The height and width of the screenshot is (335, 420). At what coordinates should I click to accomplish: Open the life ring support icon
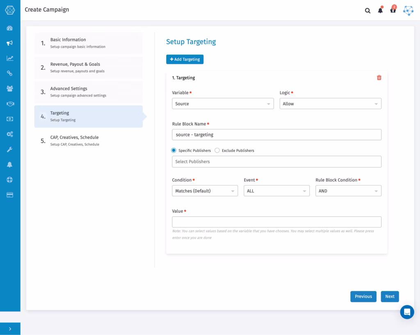coord(10,180)
